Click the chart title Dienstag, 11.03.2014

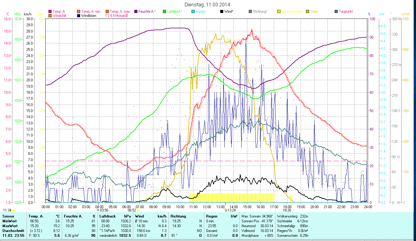click(x=207, y=5)
